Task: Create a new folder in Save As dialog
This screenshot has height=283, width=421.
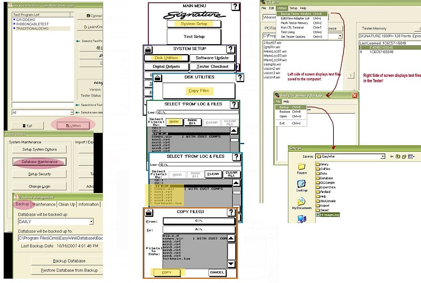Action: (x=404, y=157)
